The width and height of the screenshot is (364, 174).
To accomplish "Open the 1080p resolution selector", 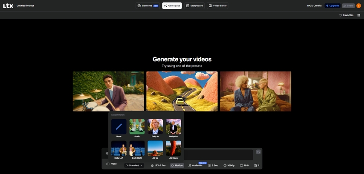I will pos(229,165).
